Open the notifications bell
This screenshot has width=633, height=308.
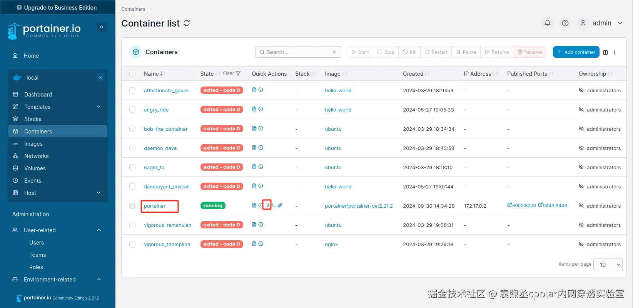pos(548,23)
